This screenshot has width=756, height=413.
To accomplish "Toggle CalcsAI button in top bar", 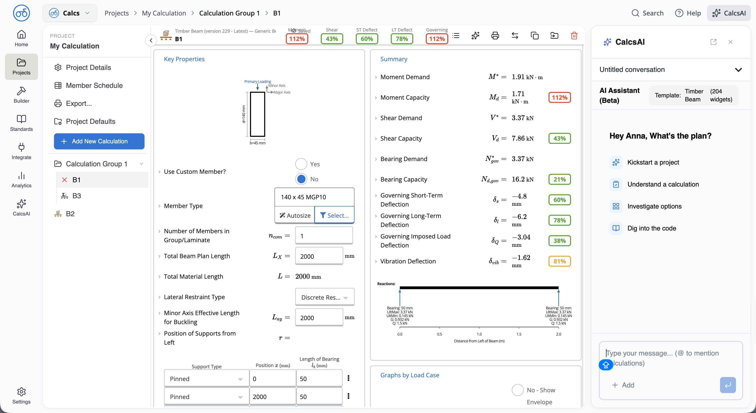I will point(729,13).
